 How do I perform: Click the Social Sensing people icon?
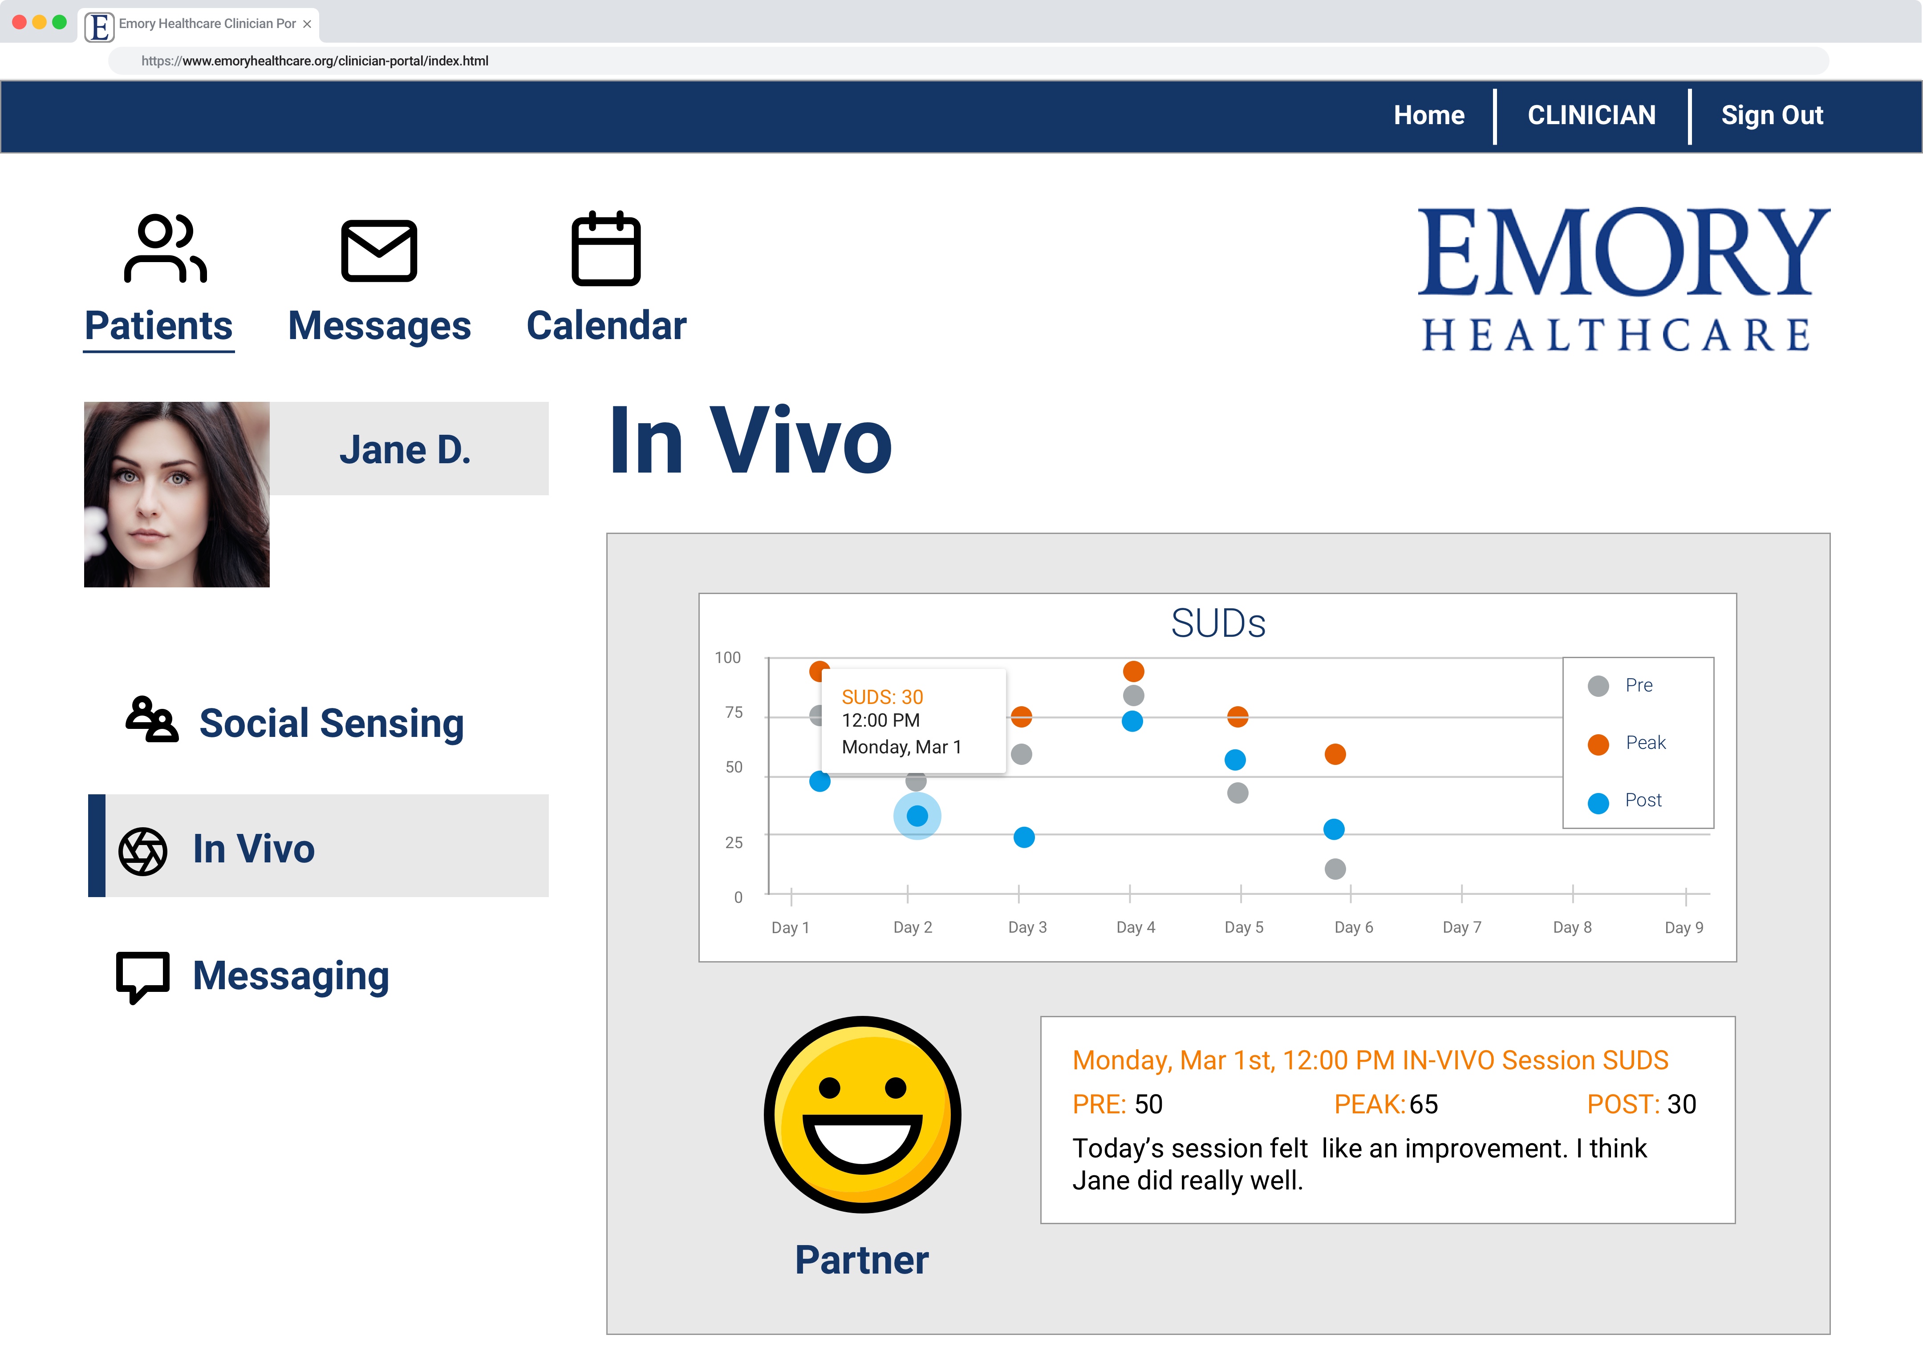(152, 720)
